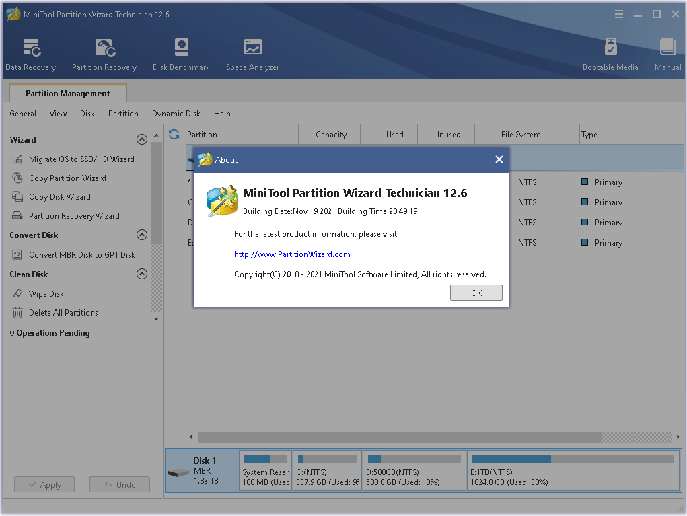Screen dimensions: 687x516
Task: Start the Migrate OS to SSD/HD Wizard
Action: 81,159
